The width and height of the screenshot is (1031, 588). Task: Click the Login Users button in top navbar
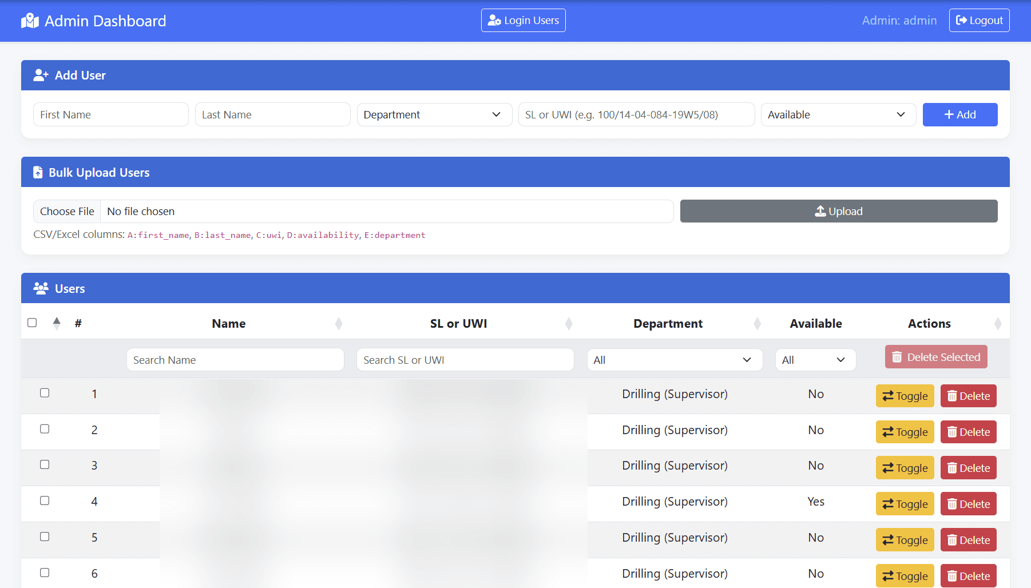pyautogui.click(x=522, y=20)
